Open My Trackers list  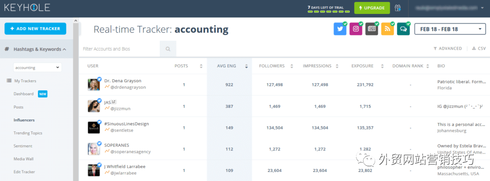coord(25,81)
